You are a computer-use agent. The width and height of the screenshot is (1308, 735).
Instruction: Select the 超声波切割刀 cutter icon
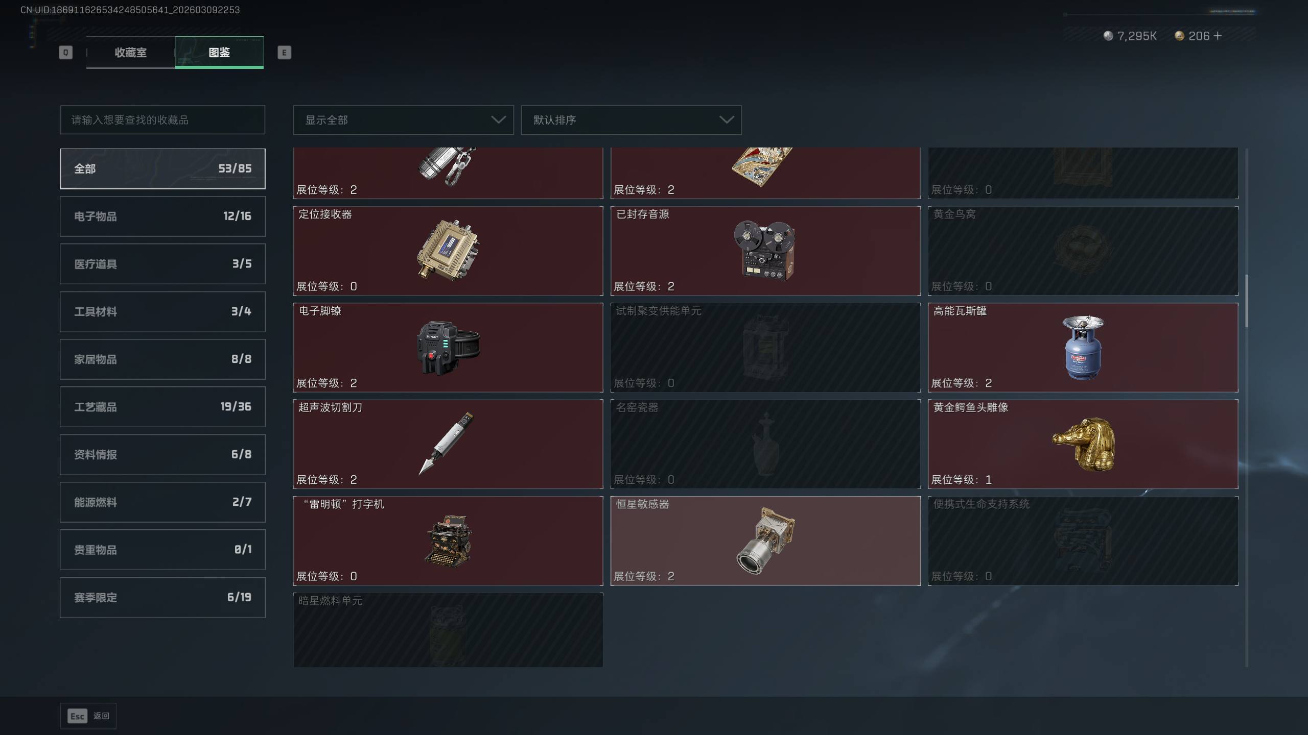point(446,443)
